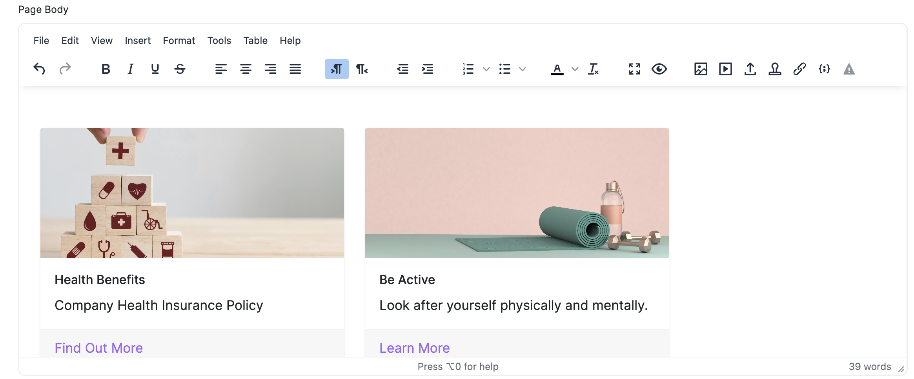Center align the text
Image resolution: width=914 pixels, height=379 pixels.
point(246,69)
